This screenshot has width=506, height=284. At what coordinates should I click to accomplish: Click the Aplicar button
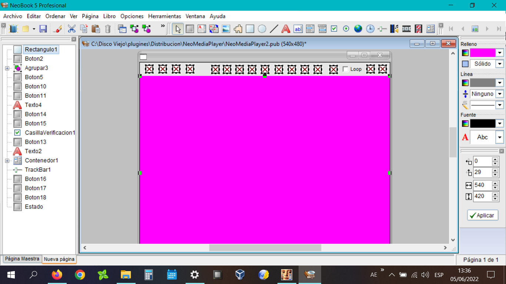(483, 215)
